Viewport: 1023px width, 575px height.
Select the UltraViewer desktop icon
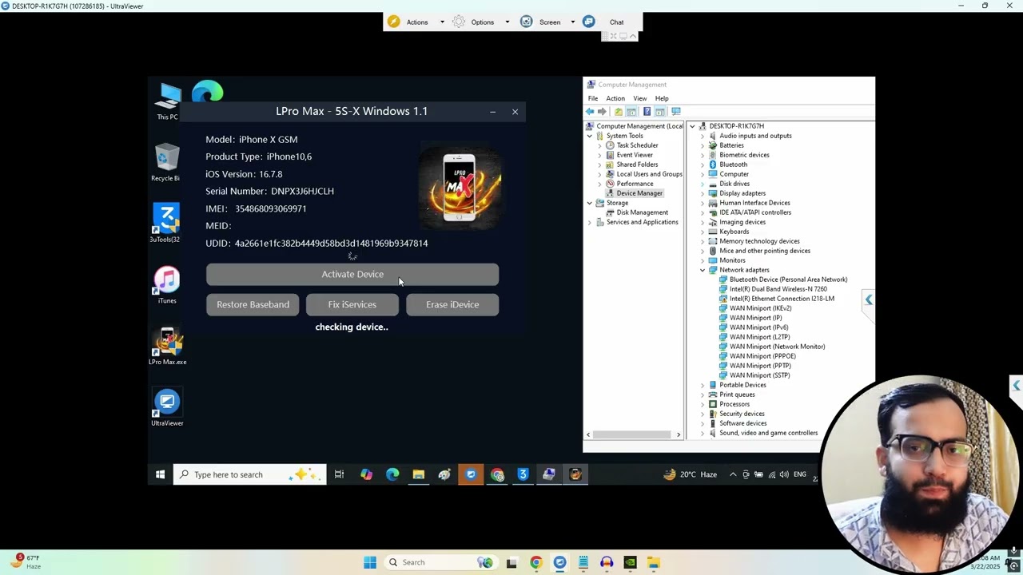tap(167, 407)
